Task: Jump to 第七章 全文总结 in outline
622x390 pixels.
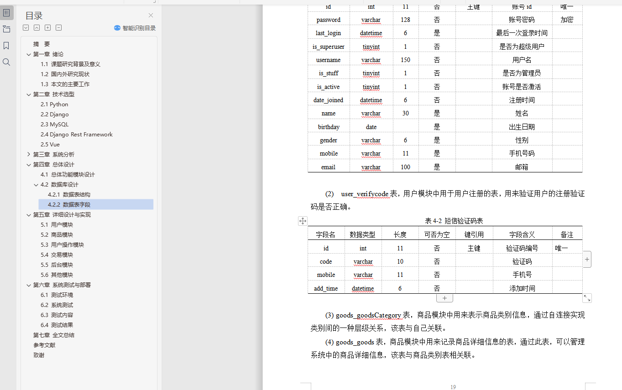Action: click(x=53, y=335)
